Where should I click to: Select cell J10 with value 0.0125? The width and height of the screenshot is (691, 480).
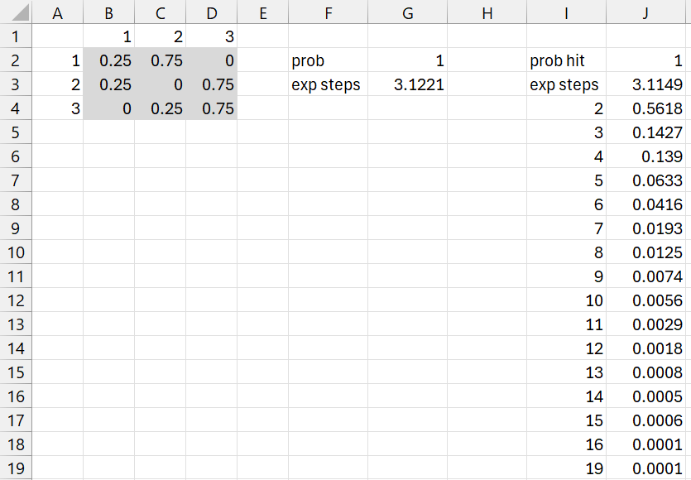[x=645, y=252]
